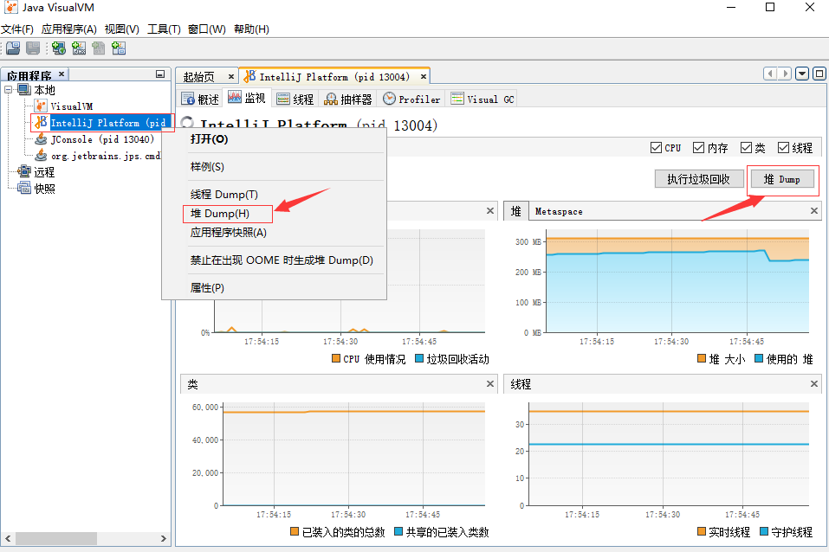This screenshot has height=552, width=829.
Task: Click scroll tabs left arrow
Action: coord(770,74)
